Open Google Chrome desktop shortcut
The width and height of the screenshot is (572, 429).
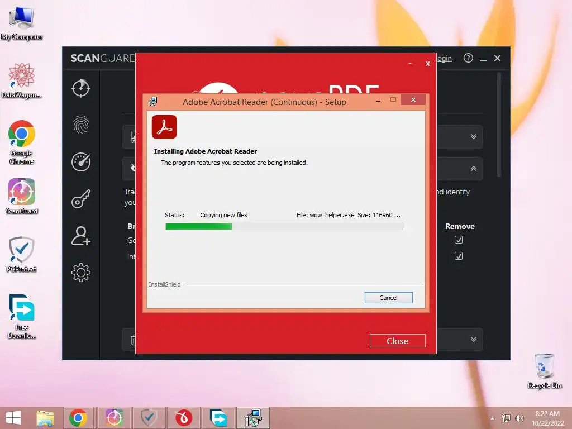point(22,142)
